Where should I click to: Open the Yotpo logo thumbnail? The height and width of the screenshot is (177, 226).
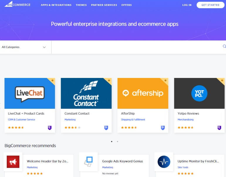(199, 93)
